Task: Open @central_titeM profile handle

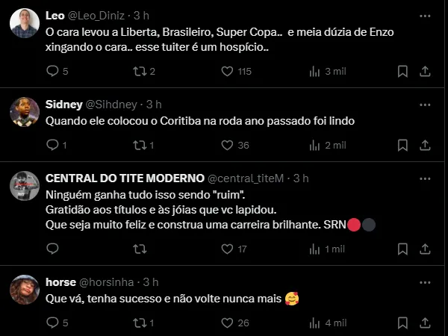Action: 249,178
